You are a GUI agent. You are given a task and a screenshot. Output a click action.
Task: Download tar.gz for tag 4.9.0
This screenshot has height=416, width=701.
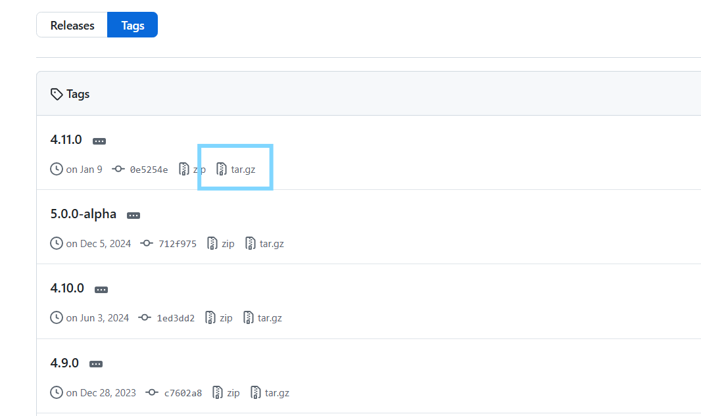[277, 393]
